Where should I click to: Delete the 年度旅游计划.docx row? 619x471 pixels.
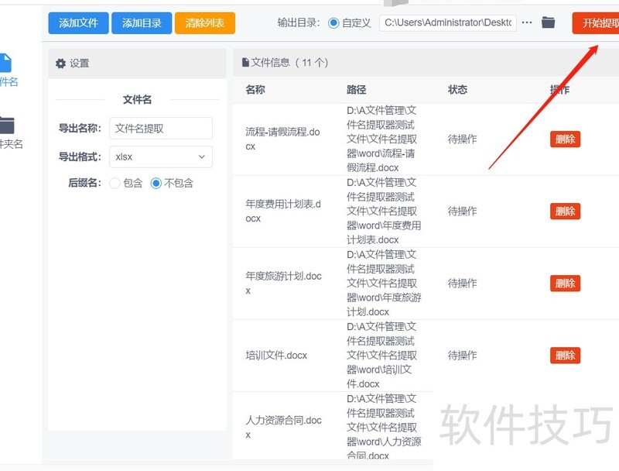[x=565, y=284]
